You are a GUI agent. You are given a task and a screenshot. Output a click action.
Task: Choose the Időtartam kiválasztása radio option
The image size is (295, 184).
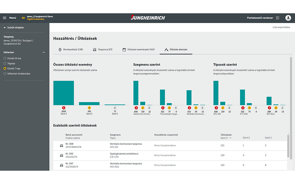click(5, 73)
